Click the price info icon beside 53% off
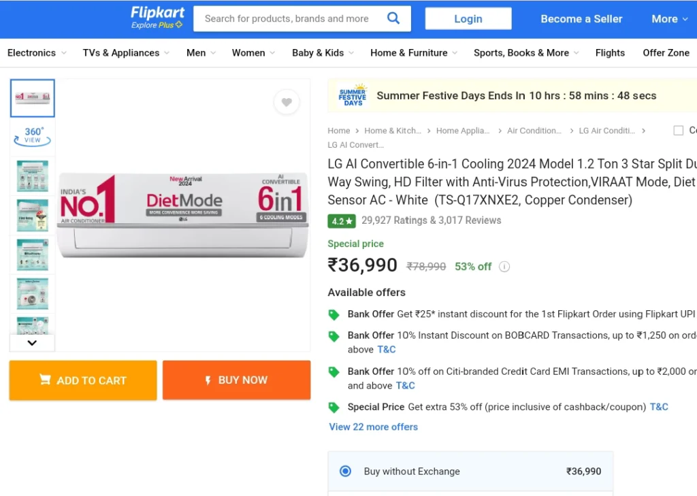 504,267
